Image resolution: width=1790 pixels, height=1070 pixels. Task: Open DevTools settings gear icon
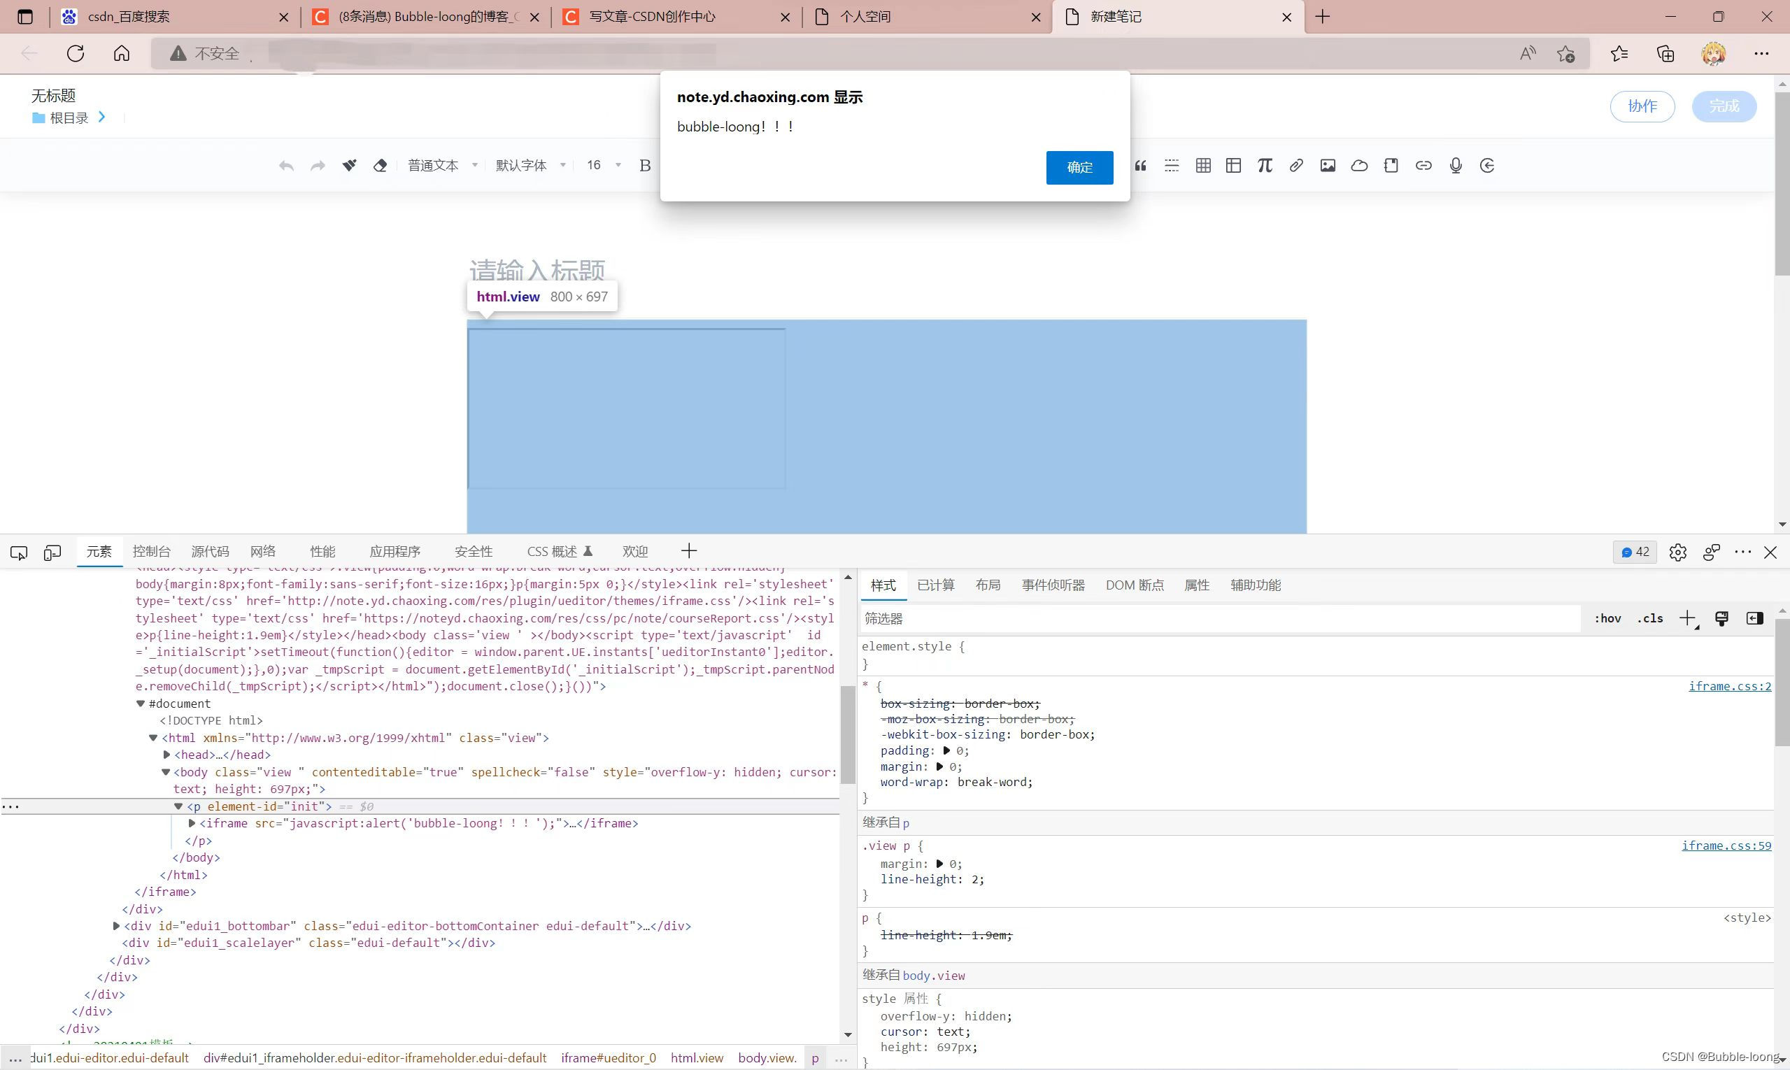click(x=1677, y=552)
